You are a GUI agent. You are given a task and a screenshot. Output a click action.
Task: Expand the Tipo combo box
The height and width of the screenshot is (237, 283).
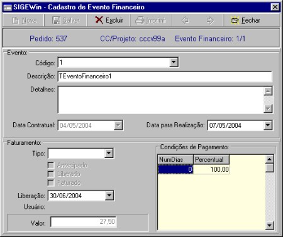pyautogui.click(x=109, y=154)
